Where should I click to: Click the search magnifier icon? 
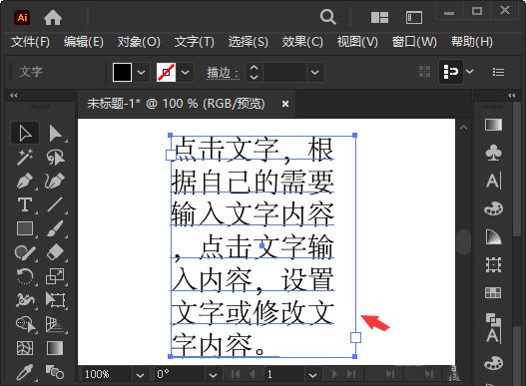pos(327,17)
